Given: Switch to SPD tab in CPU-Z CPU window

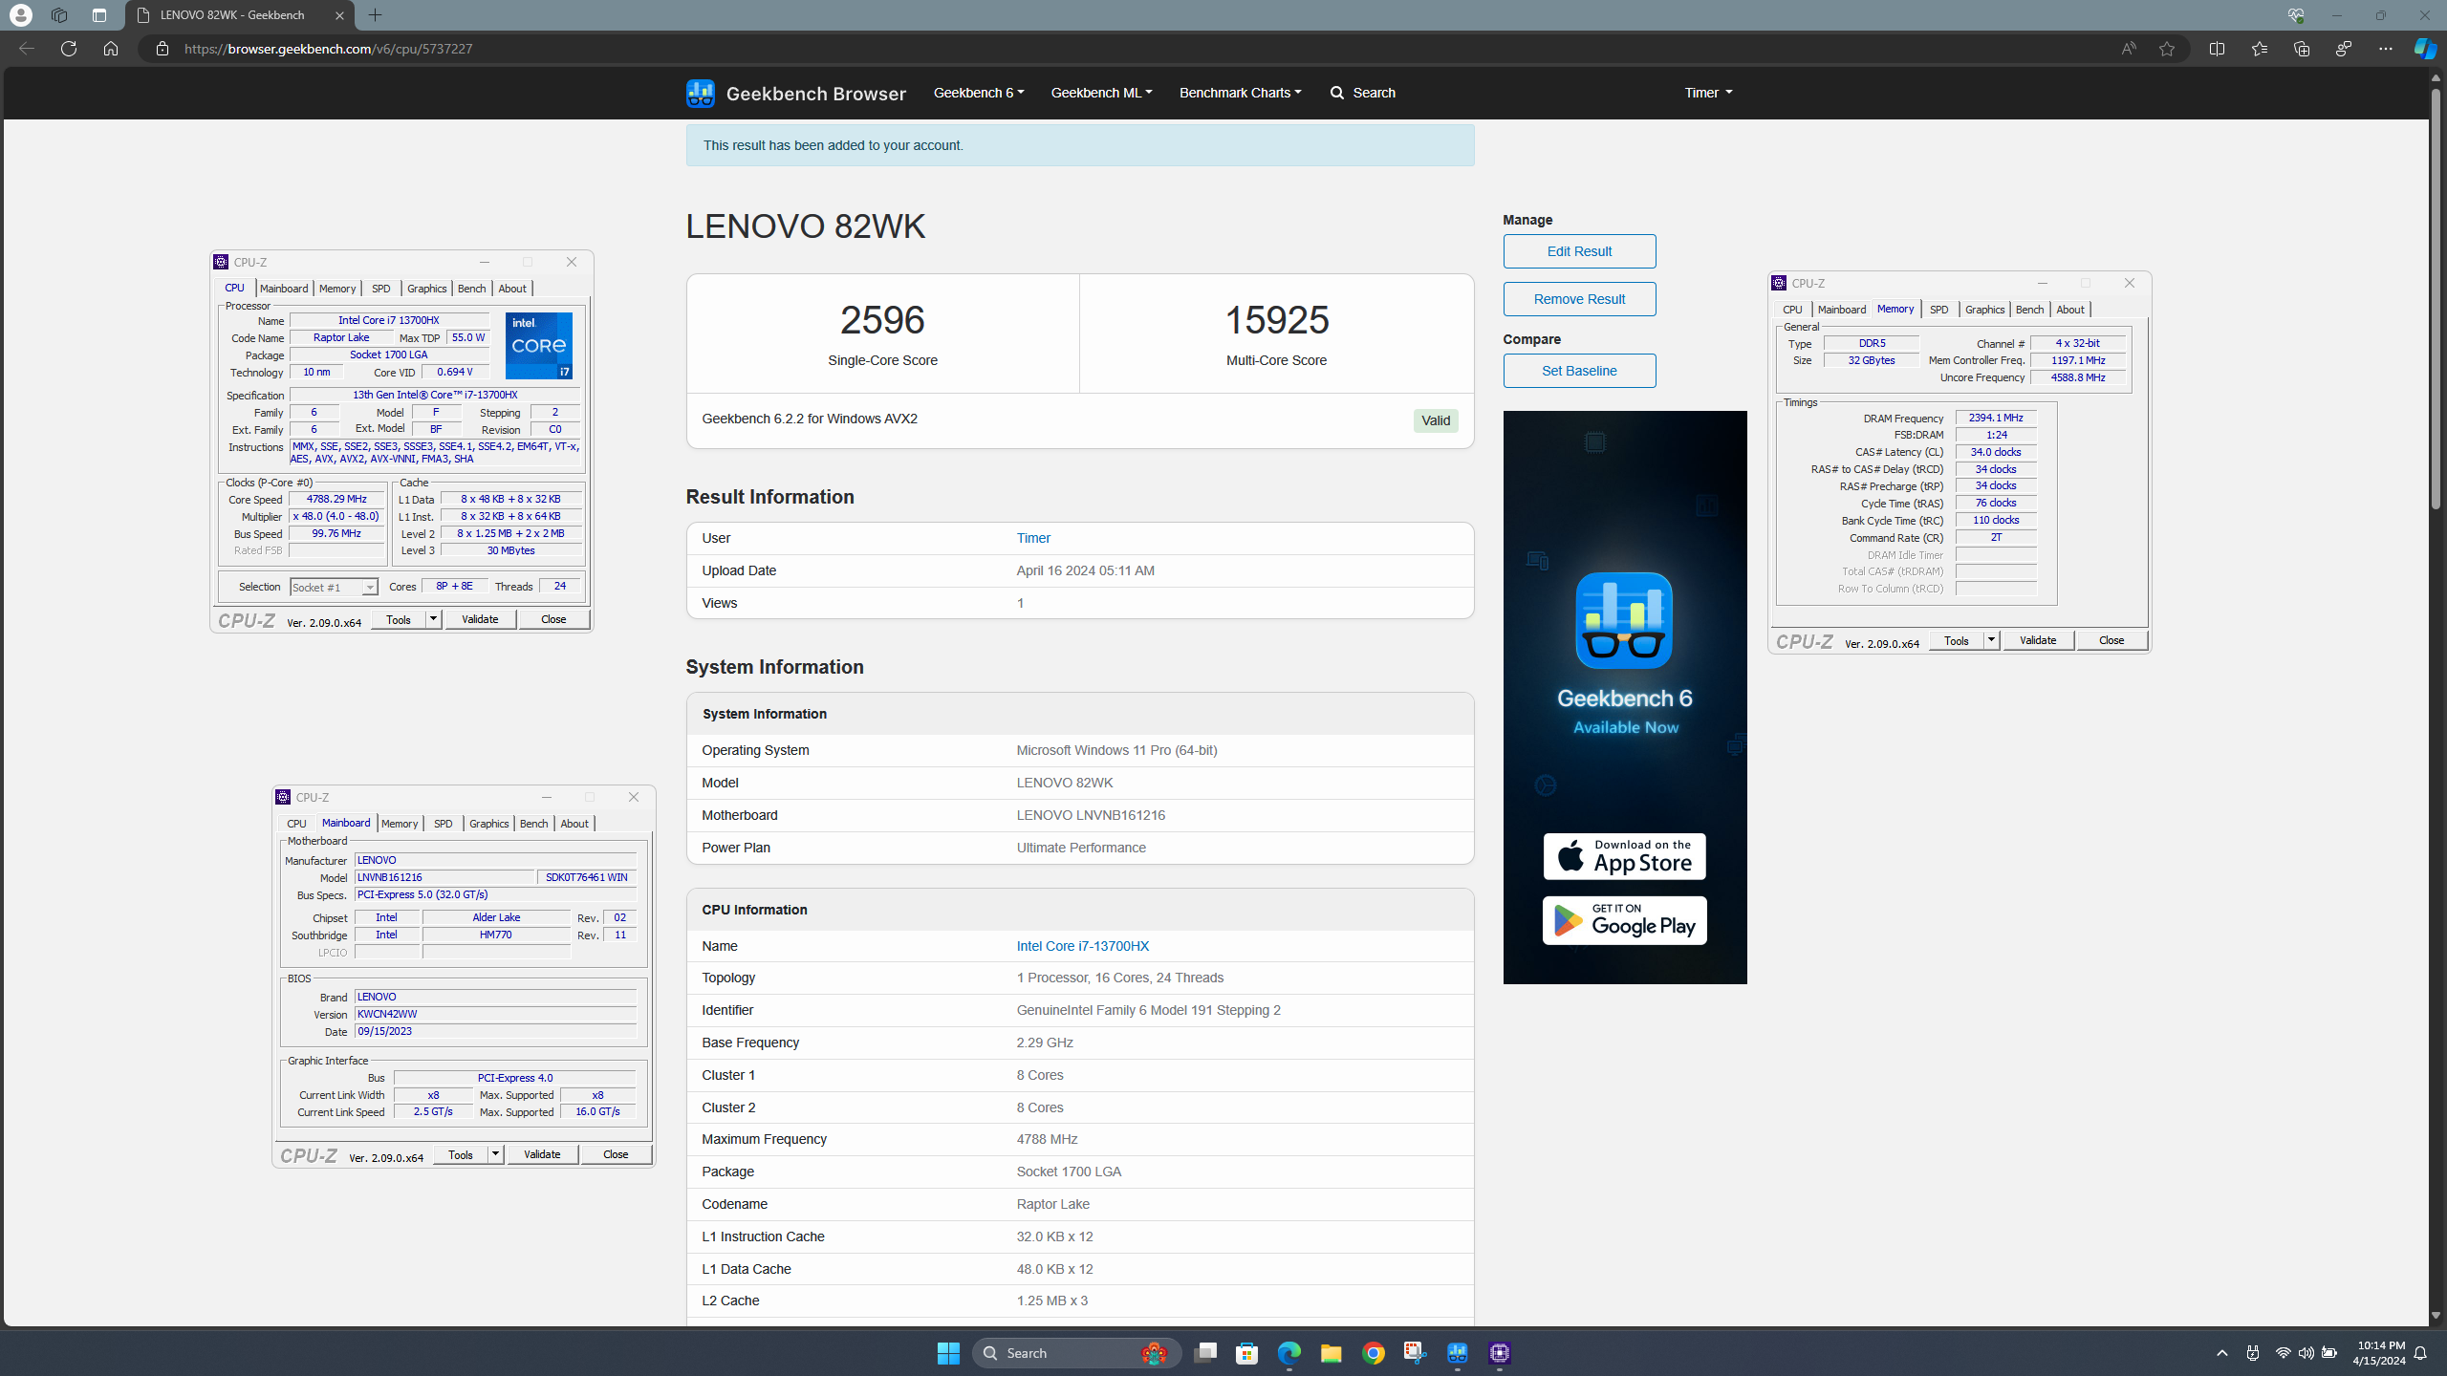Looking at the screenshot, I should click(381, 289).
